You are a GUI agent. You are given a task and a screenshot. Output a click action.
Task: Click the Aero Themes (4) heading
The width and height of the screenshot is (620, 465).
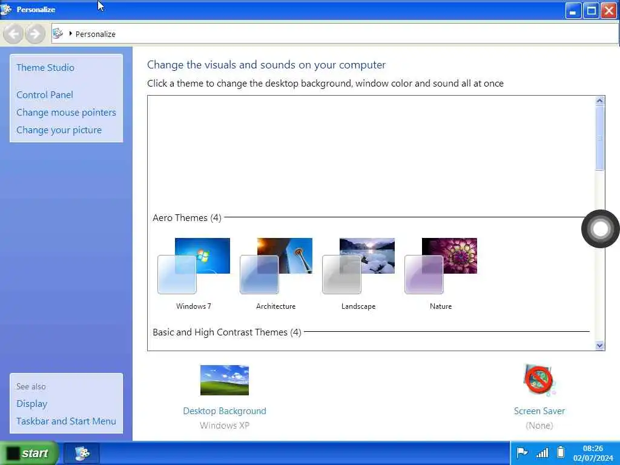187,218
